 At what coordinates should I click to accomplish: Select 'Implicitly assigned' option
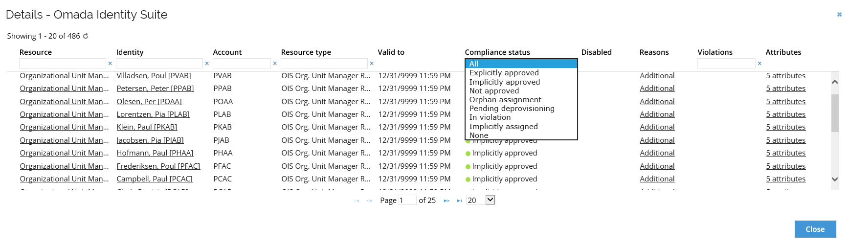[x=521, y=126]
